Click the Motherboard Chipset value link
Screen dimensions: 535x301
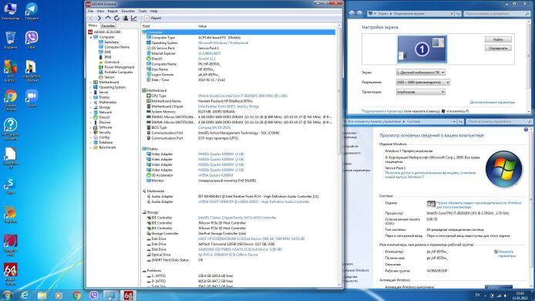point(229,107)
